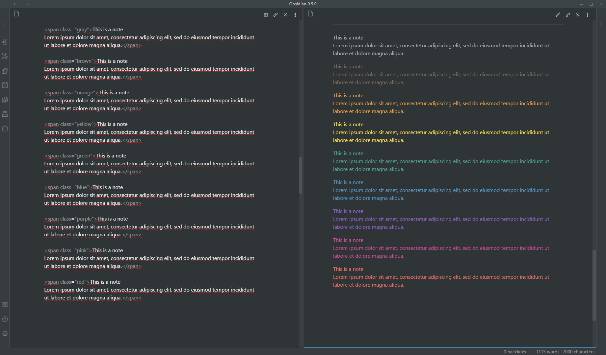
Task: Click the span class="orange" tag
Action: [71, 93]
